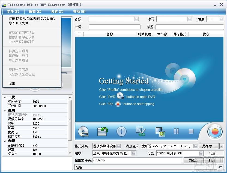Minimize the converter window

(x=215, y=5)
